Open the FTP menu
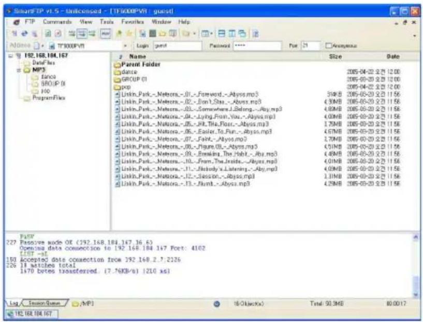The height and width of the screenshot is (322, 423). pyautogui.click(x=30, y=22)
